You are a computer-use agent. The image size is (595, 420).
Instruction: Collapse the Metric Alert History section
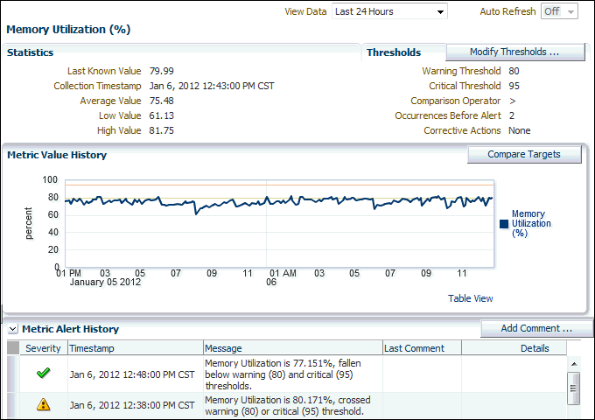tap(13, 330)
